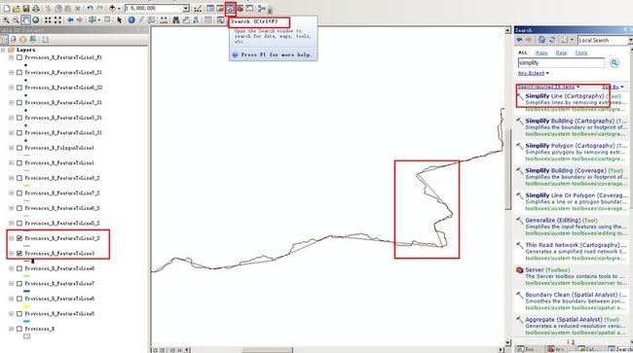
Task: Switch to List By Source view
Action: pyautogui.click(x=14, y=40)
